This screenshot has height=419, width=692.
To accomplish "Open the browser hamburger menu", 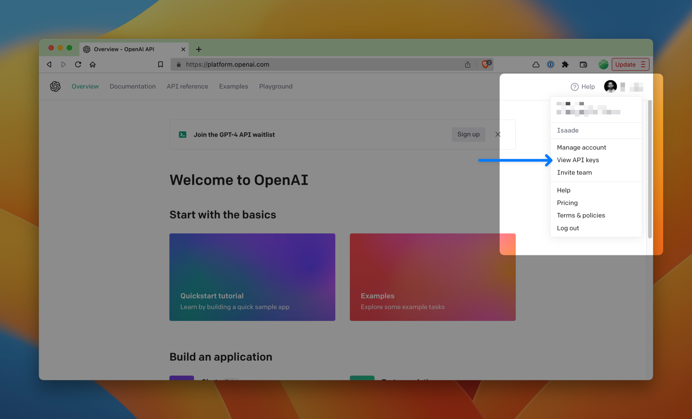I will pos(643,64).
